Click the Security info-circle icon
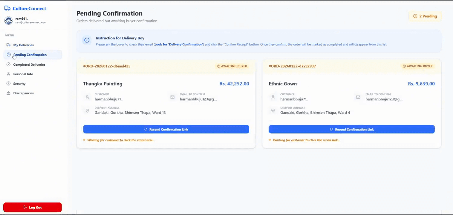This screenshot has width=453, height=215. (x=8, y=84)
